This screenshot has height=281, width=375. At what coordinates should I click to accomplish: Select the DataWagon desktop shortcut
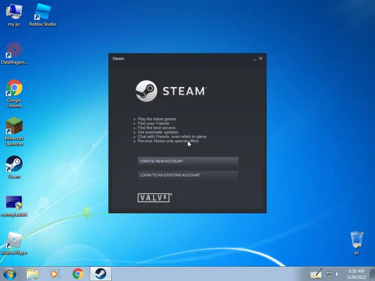point(14,53)
